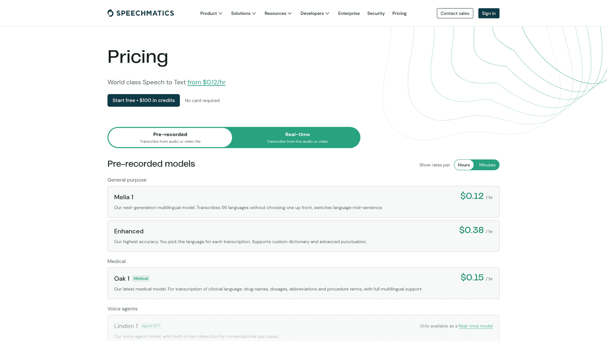The width and height of the screenshot is (607, 341).
Task: Click the 'Voice agents' section label
Action: pos(122,309)
